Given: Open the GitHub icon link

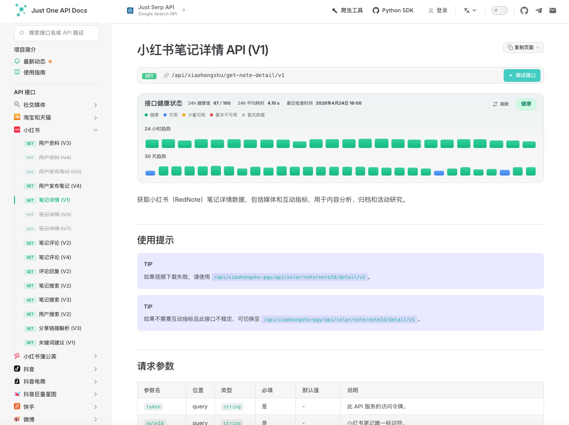Looking at the screenshot, I should (x=524, y=11).
